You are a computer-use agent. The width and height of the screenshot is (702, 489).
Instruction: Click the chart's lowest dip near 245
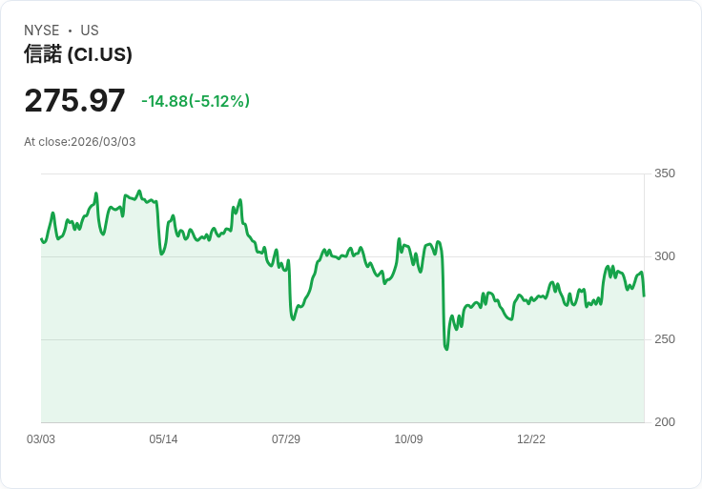pyautogui.click(x=446, y=349)
